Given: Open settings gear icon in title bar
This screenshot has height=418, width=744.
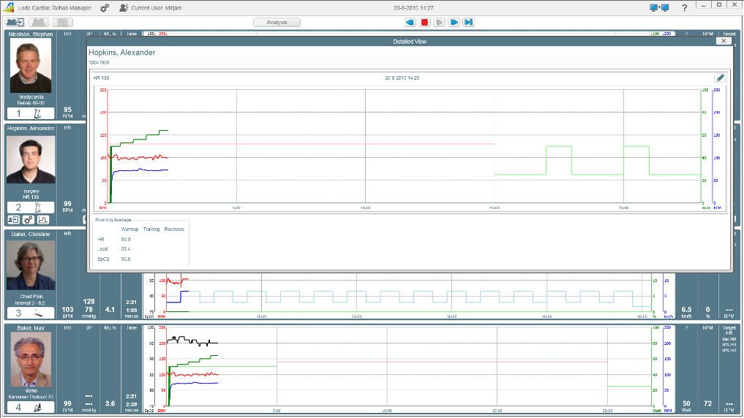Looking at the screenshot, I should pos(104,7).
